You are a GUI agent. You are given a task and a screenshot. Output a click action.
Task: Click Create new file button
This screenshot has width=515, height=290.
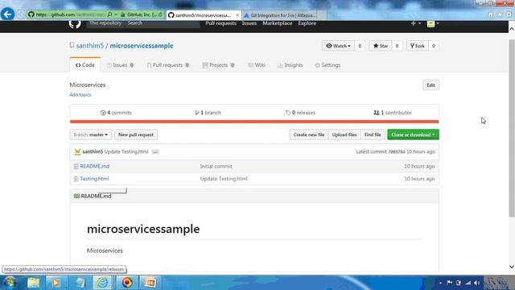pos(309,135)
